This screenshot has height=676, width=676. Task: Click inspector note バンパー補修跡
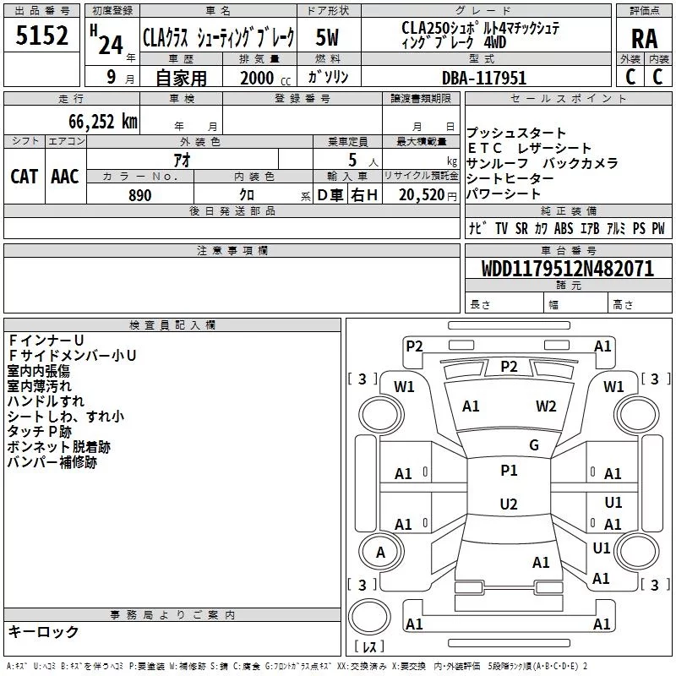click(x=52, y=462)
